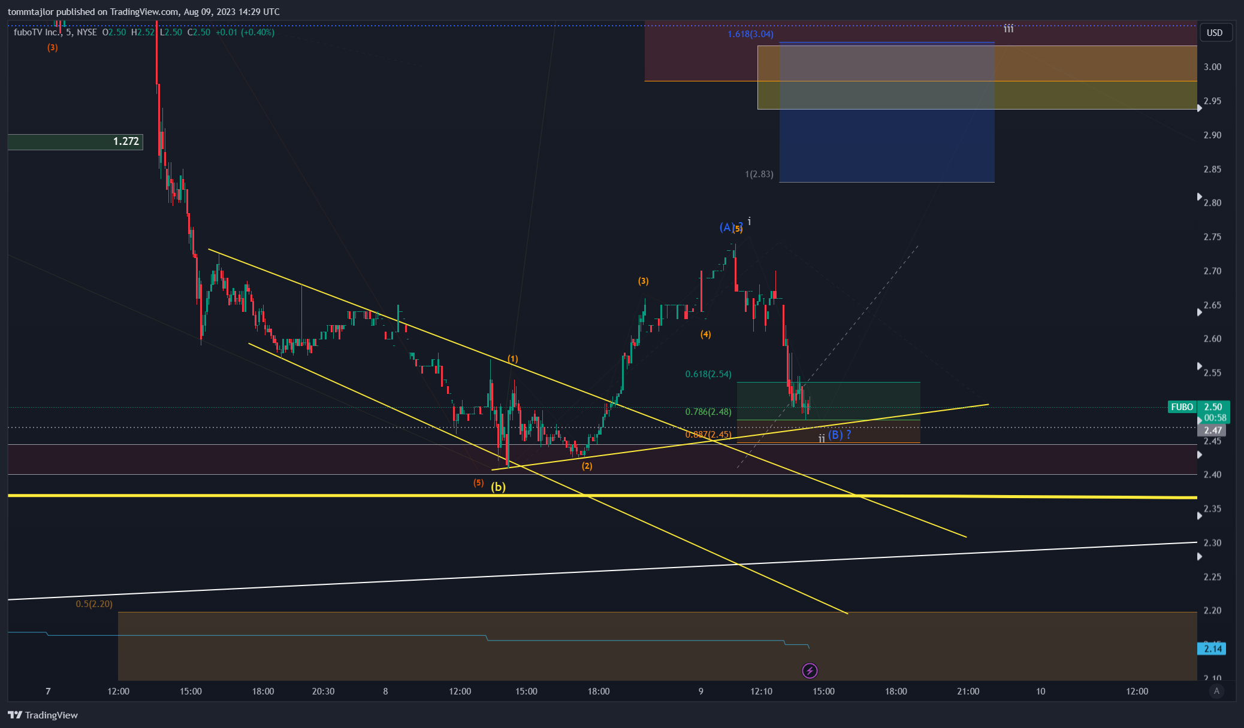Click the thick yellow horizontal line

click(x=602, y=496)
